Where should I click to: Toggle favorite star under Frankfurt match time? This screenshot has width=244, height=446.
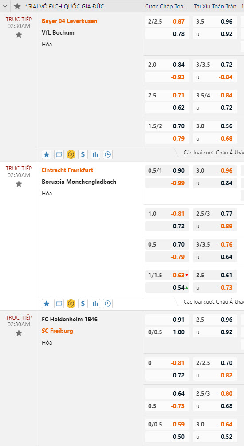pos(19,184)
